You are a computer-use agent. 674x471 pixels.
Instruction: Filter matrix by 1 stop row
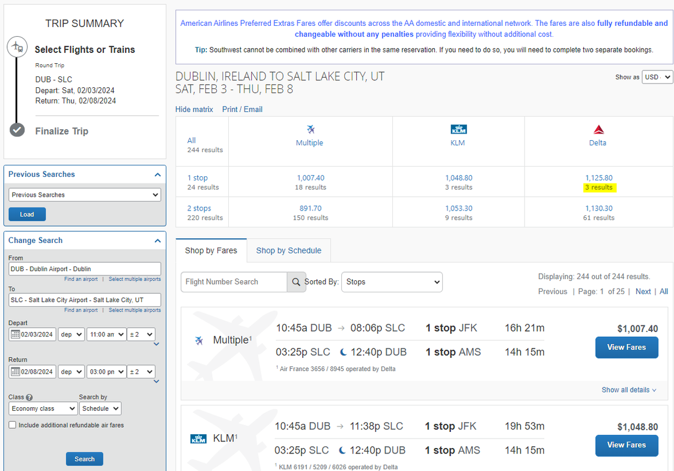(x=197, y=178)
